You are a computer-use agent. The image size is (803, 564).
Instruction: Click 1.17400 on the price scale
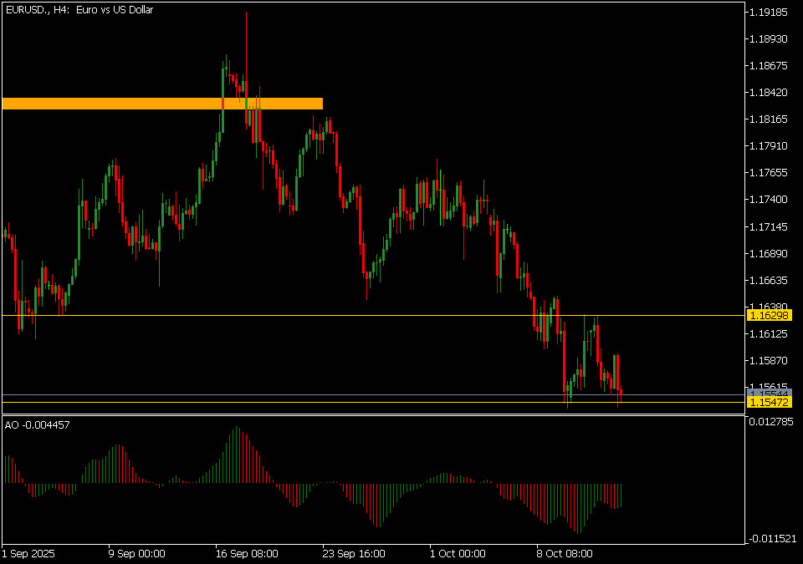click(x=769, y=200)
